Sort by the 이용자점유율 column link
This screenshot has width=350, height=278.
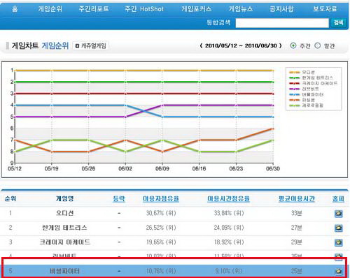161,198
